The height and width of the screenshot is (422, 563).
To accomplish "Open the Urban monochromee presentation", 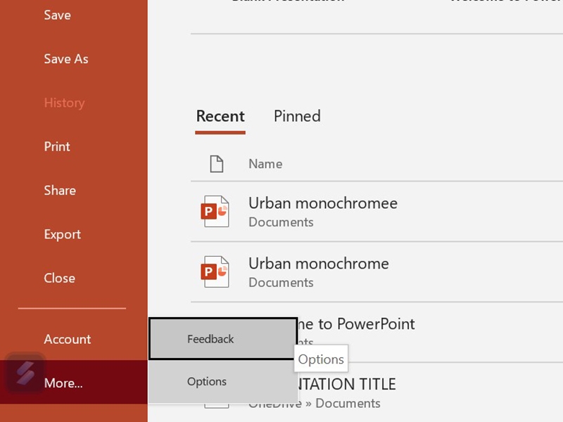I will [x=377, y=212].
